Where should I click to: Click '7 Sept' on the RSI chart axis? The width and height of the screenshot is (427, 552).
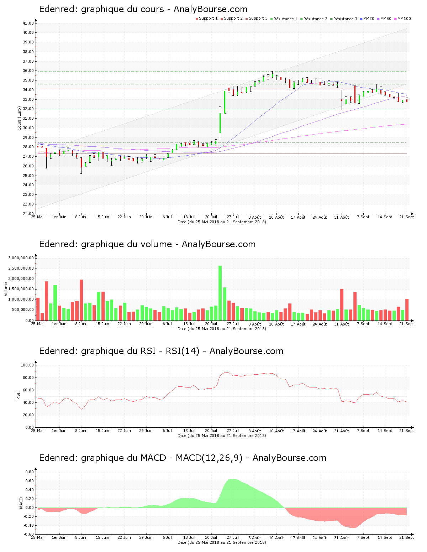(363, 431)
